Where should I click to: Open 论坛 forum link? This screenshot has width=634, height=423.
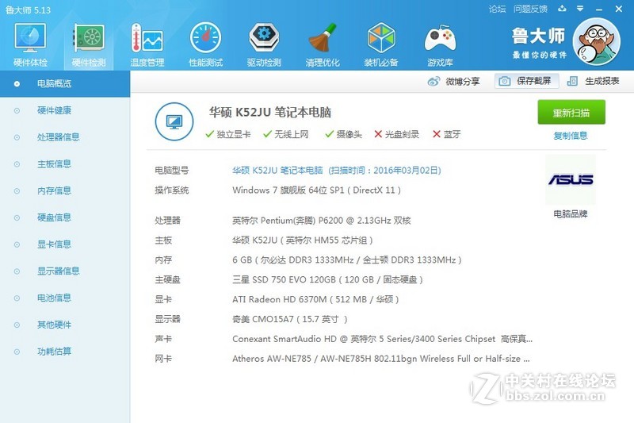tap(497, 9)
